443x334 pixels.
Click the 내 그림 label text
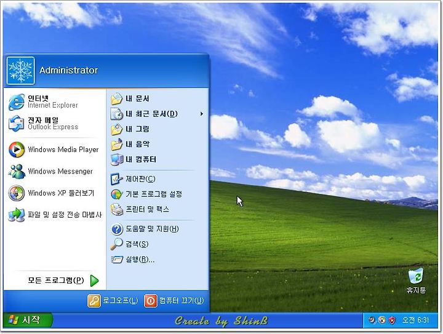[x=137, y=129]
